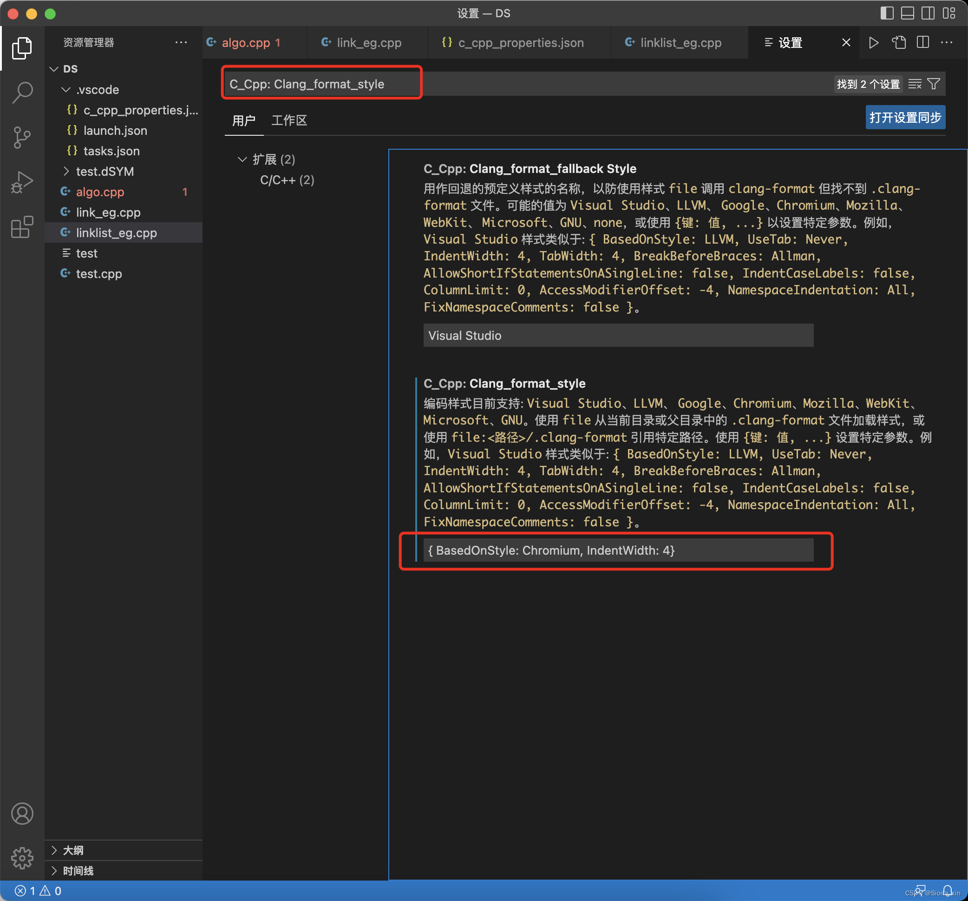This screenshot has height=901, width=968.
Task: Open the Explorer view in activity bar
Action: (22, 48)
